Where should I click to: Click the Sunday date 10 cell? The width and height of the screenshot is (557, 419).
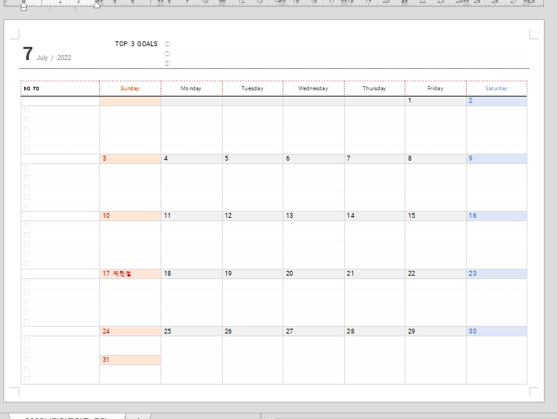130,216
